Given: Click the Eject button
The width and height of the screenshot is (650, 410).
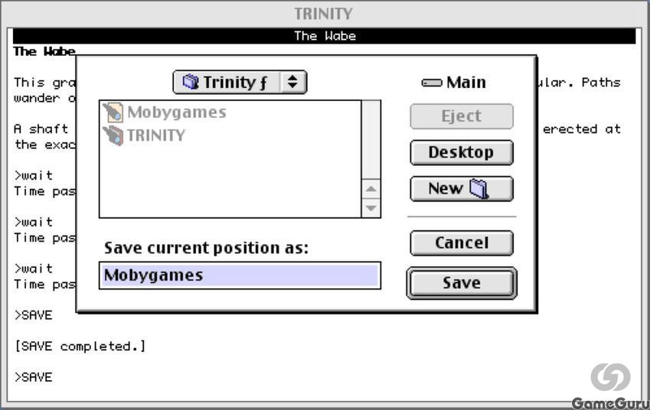Looking at the screenshot, I should click(x=462, y=116).
